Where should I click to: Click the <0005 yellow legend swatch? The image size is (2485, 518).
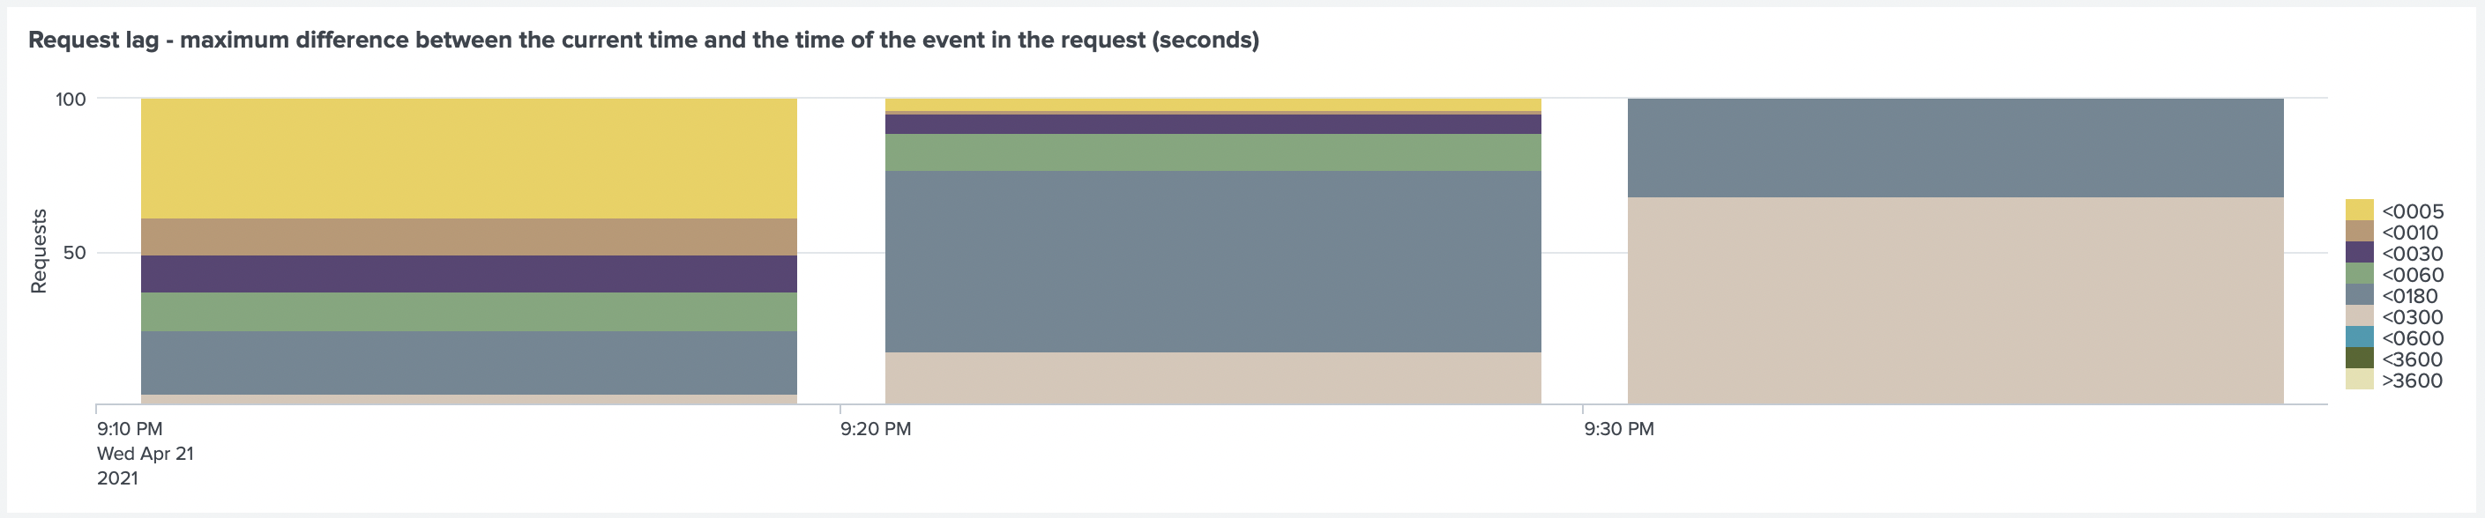coord(2359,210)
